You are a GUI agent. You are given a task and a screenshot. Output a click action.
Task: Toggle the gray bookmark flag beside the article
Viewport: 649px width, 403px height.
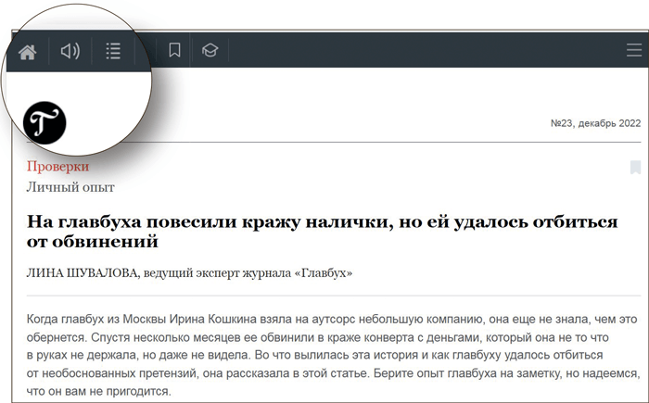[x=635, y=168]
